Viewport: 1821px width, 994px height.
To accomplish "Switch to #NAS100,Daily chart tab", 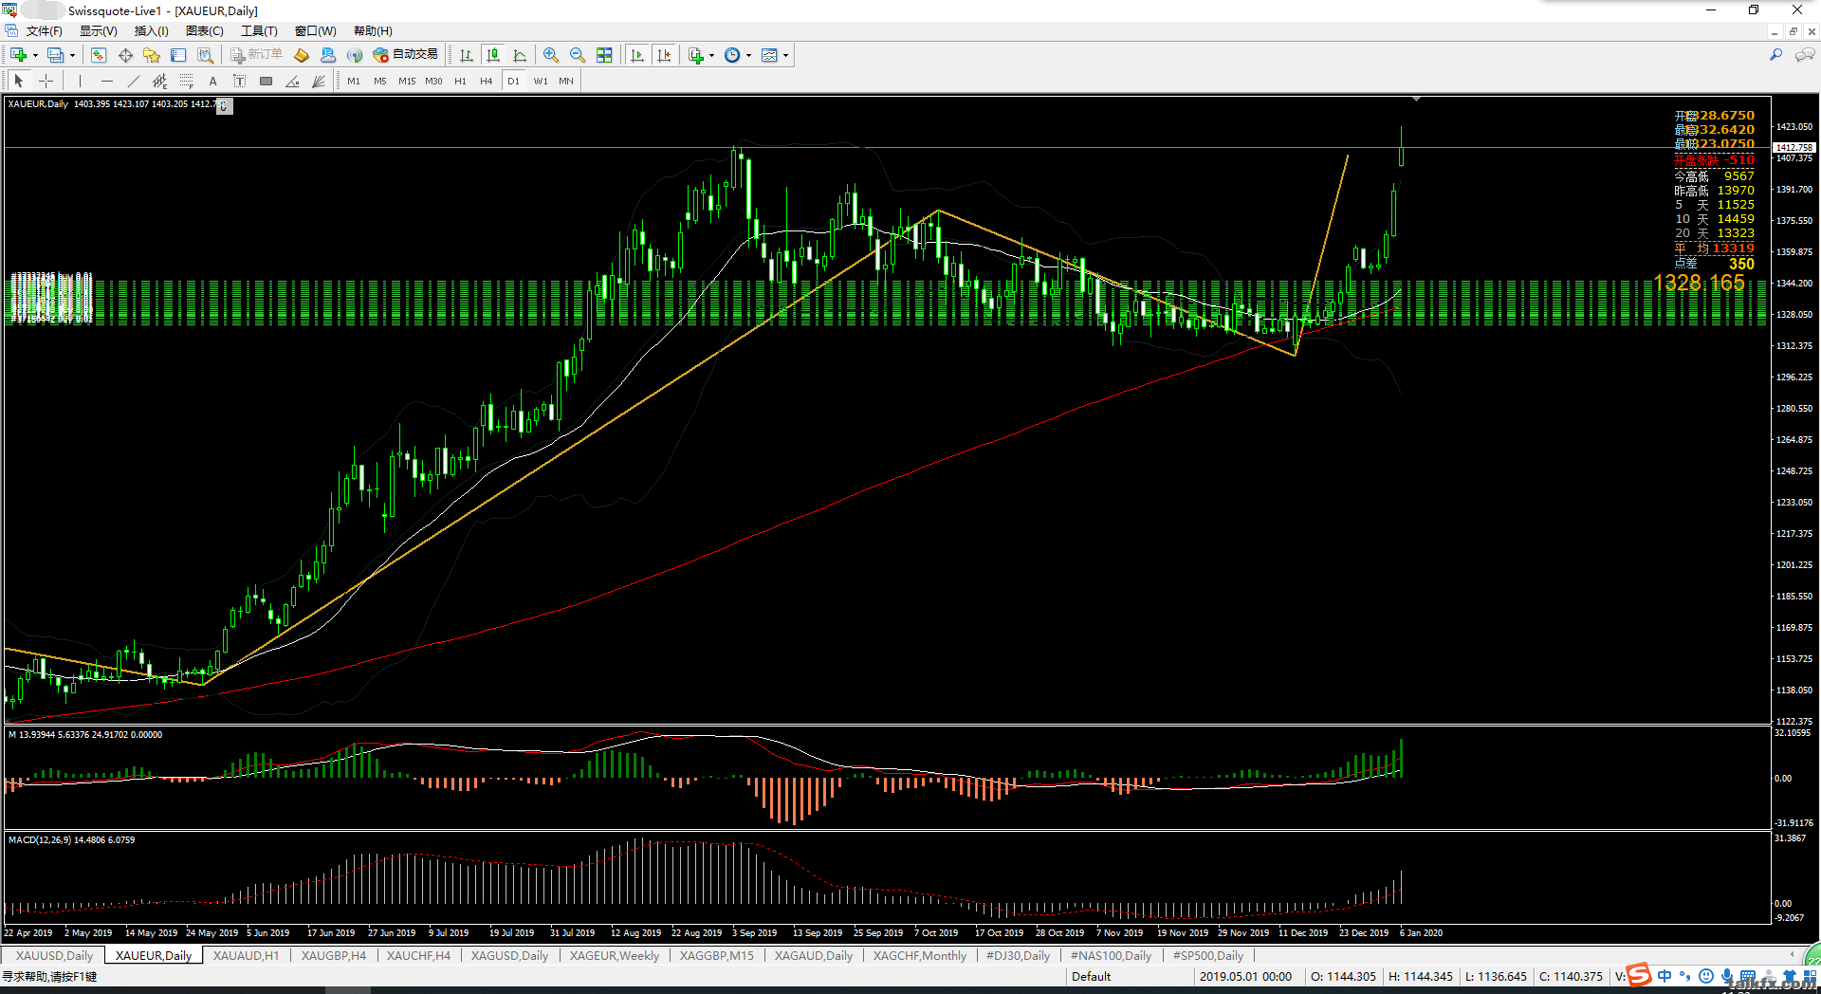I will point(1111,956).
